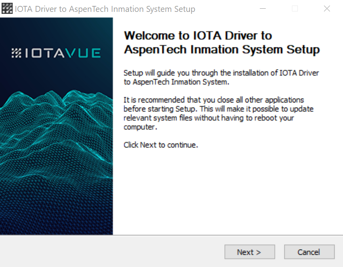Click the 'Setup will guide you' paragraph
Screen dimensions: 343x267
coord(221,78)
